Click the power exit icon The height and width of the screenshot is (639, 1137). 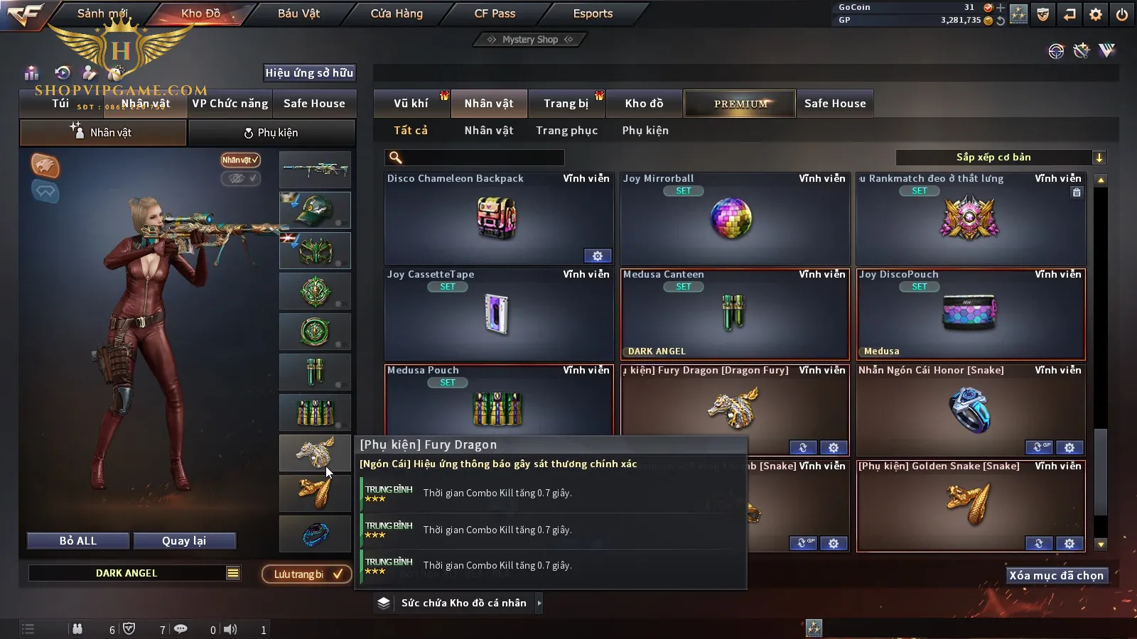pyautogui.click(x=1122, y=14)
